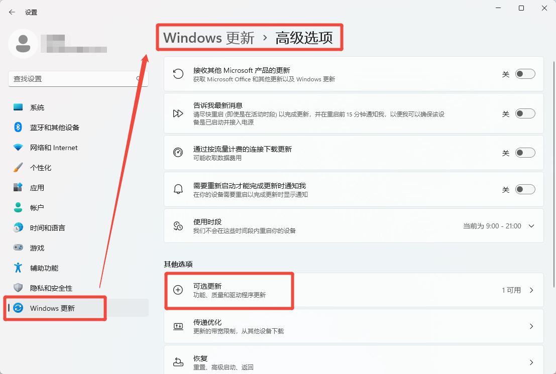The height and width of the screenshot is (374, 556).
Task: Open 时间和语言 settings
Action: pos(78,227)
